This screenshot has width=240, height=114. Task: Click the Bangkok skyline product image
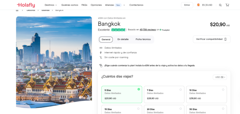[54, 62]
